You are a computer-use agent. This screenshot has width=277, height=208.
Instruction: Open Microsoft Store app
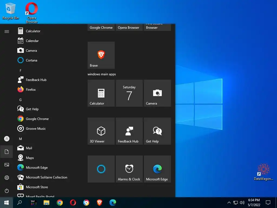pos(50,187)
